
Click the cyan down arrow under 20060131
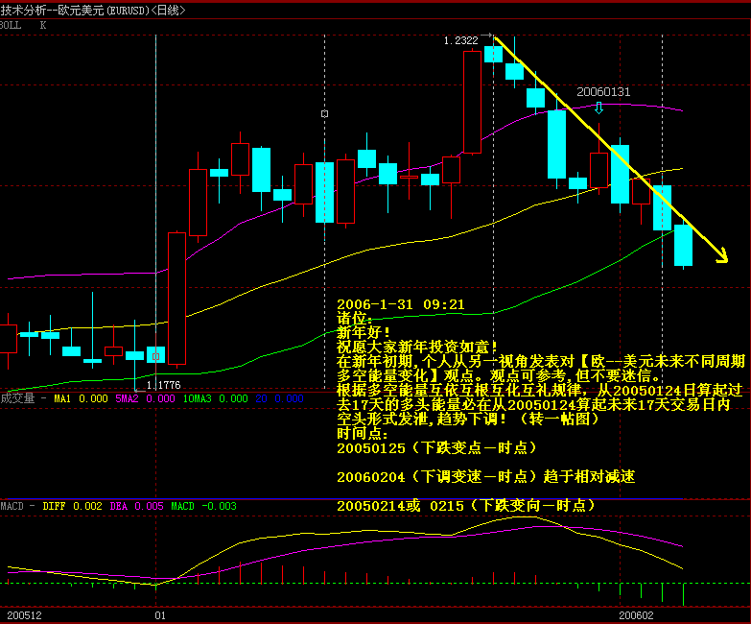click(x=598, y=108)
